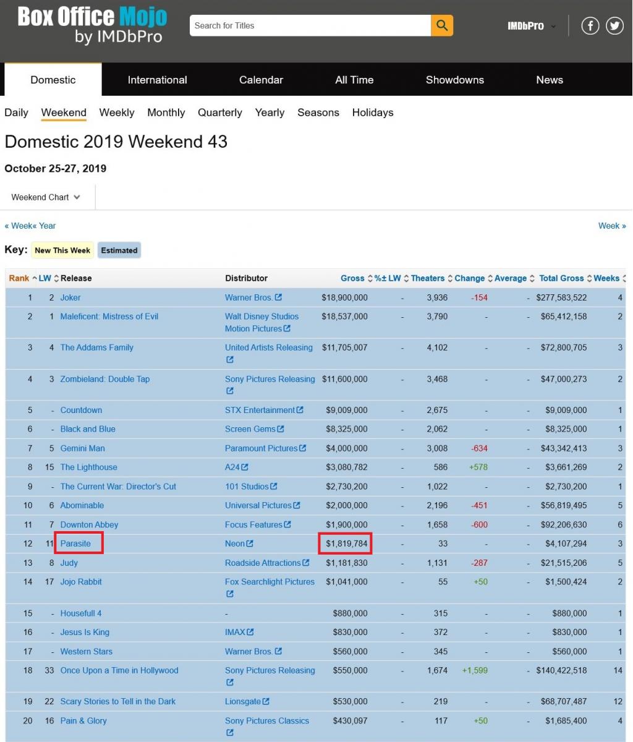
Task: Open external link icon beside Lionsgate
Action: (266, 702)
